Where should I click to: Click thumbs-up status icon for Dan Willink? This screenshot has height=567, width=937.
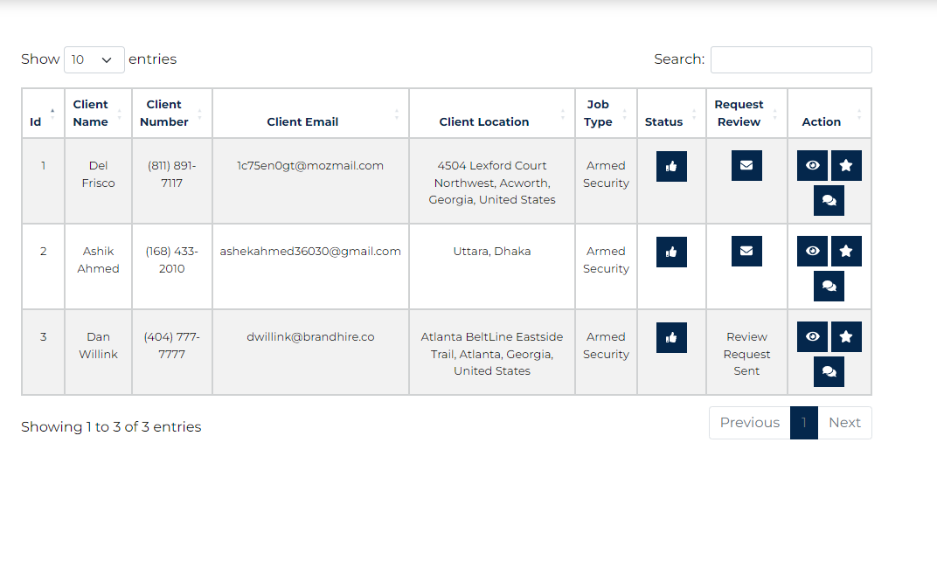(x=671, y=337)
